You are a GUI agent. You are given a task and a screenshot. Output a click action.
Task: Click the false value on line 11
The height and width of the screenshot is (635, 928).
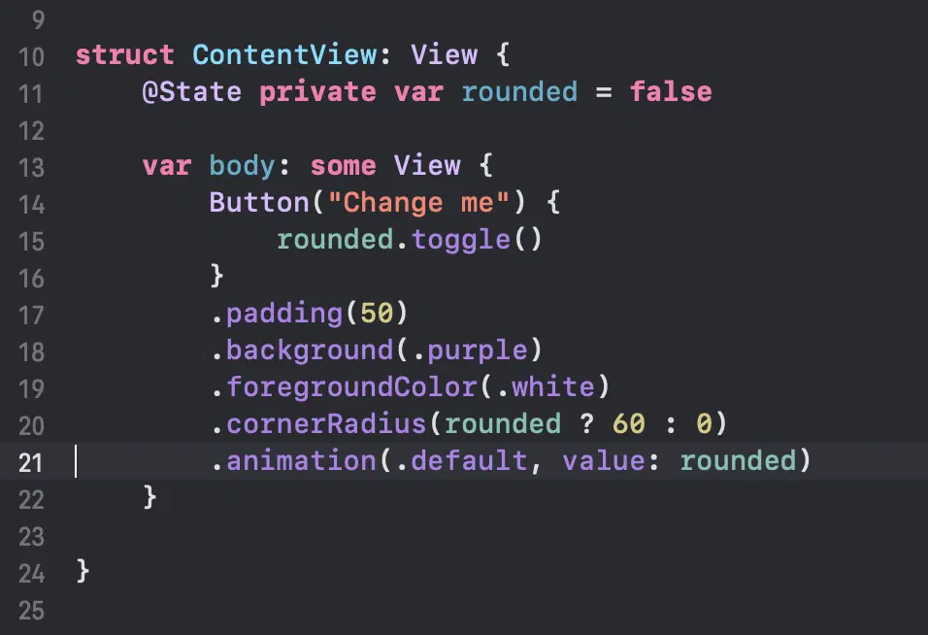(x=671, y=92)
